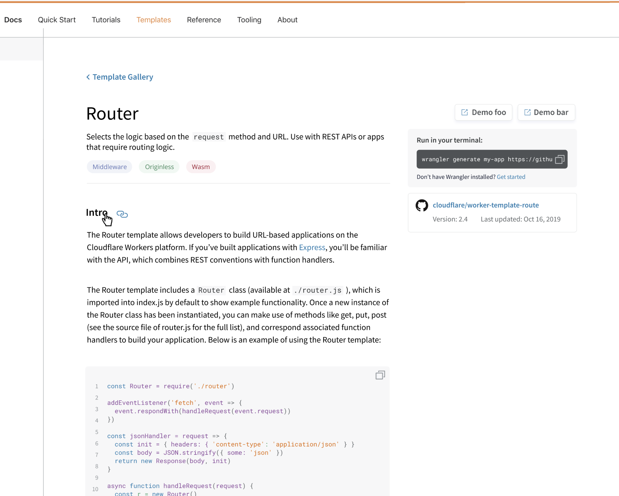This screenshot has height=496, width=619.
Task: Click the external-link icon on Demo bar
Action: click(x=527, y=112)
